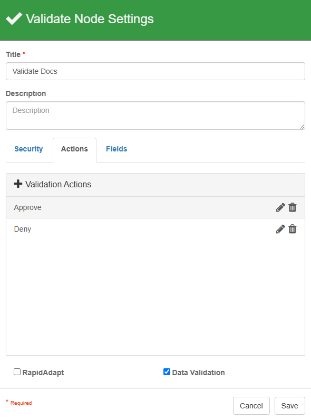Edit the Deny action with pencil icon
311x420 pixels.
[280, 229]
